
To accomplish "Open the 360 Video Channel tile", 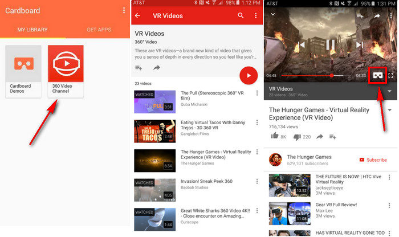I will click(x=66, y=71).
